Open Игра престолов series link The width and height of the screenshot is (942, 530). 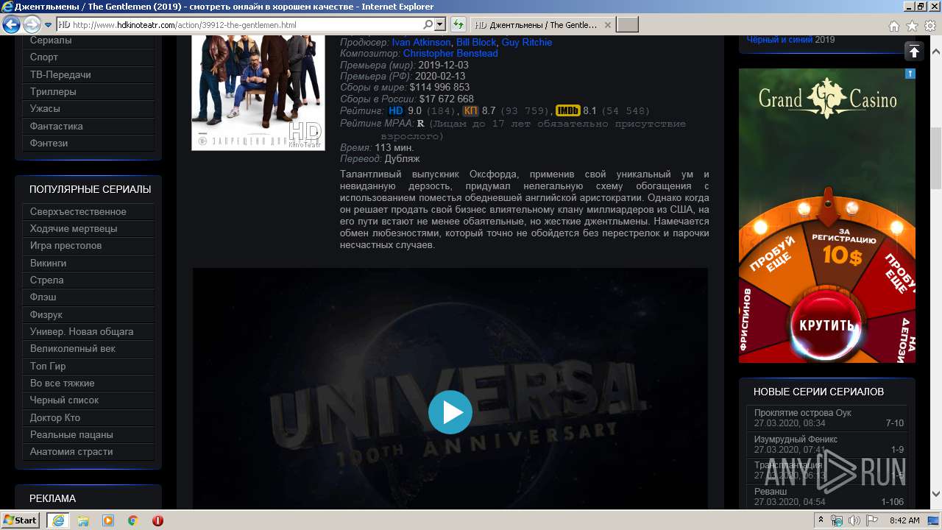click(x=88, y=245)
